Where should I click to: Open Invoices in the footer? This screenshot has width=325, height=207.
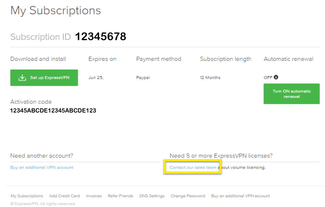94,196
